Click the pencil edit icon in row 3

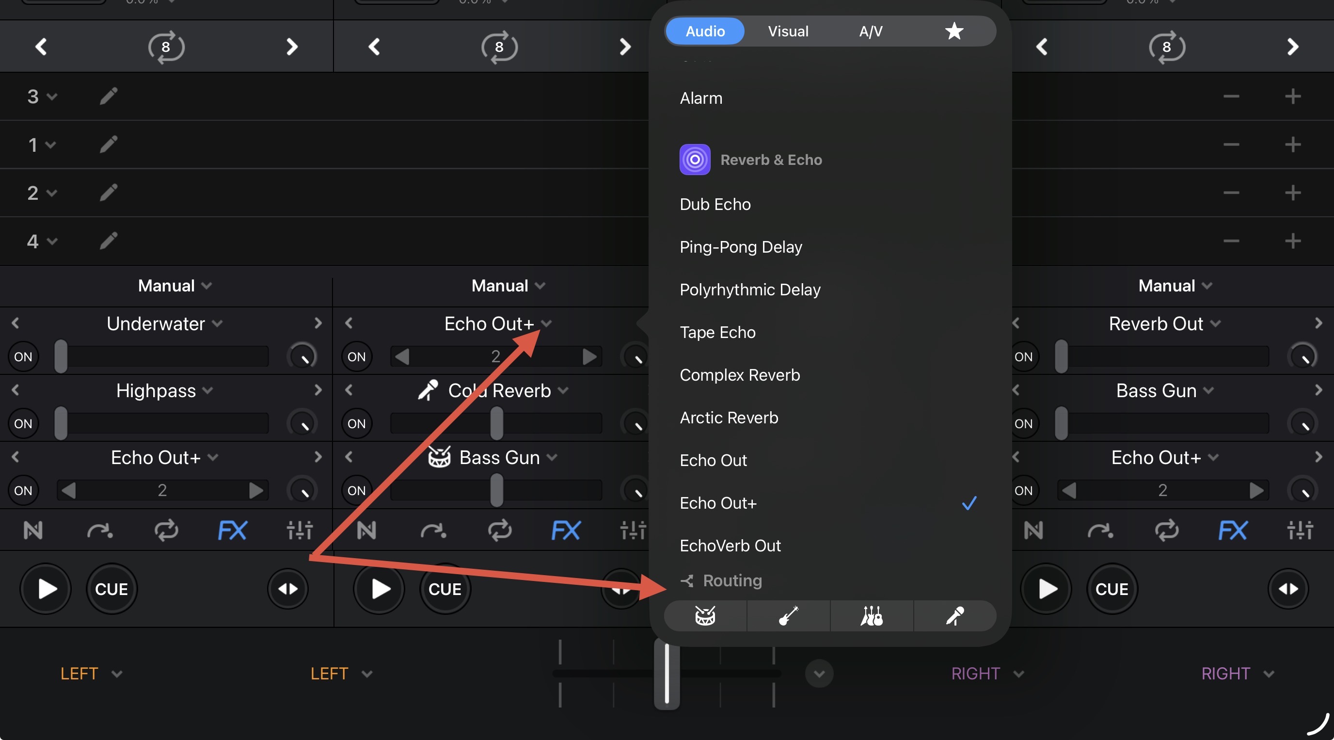click(108, 97)
